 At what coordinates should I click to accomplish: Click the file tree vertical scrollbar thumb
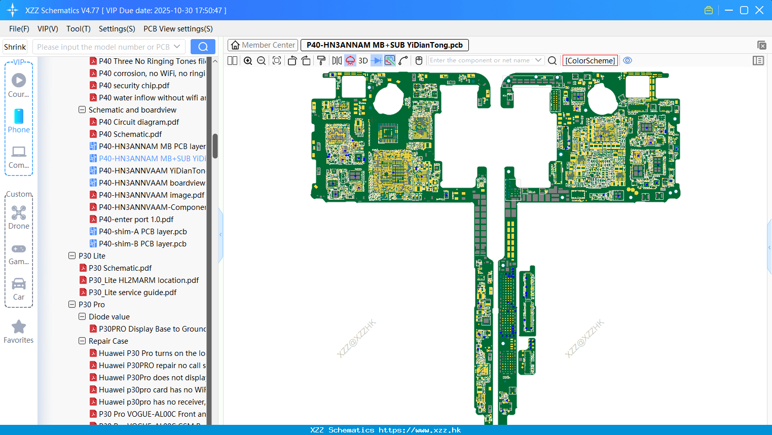pos(215,146)
